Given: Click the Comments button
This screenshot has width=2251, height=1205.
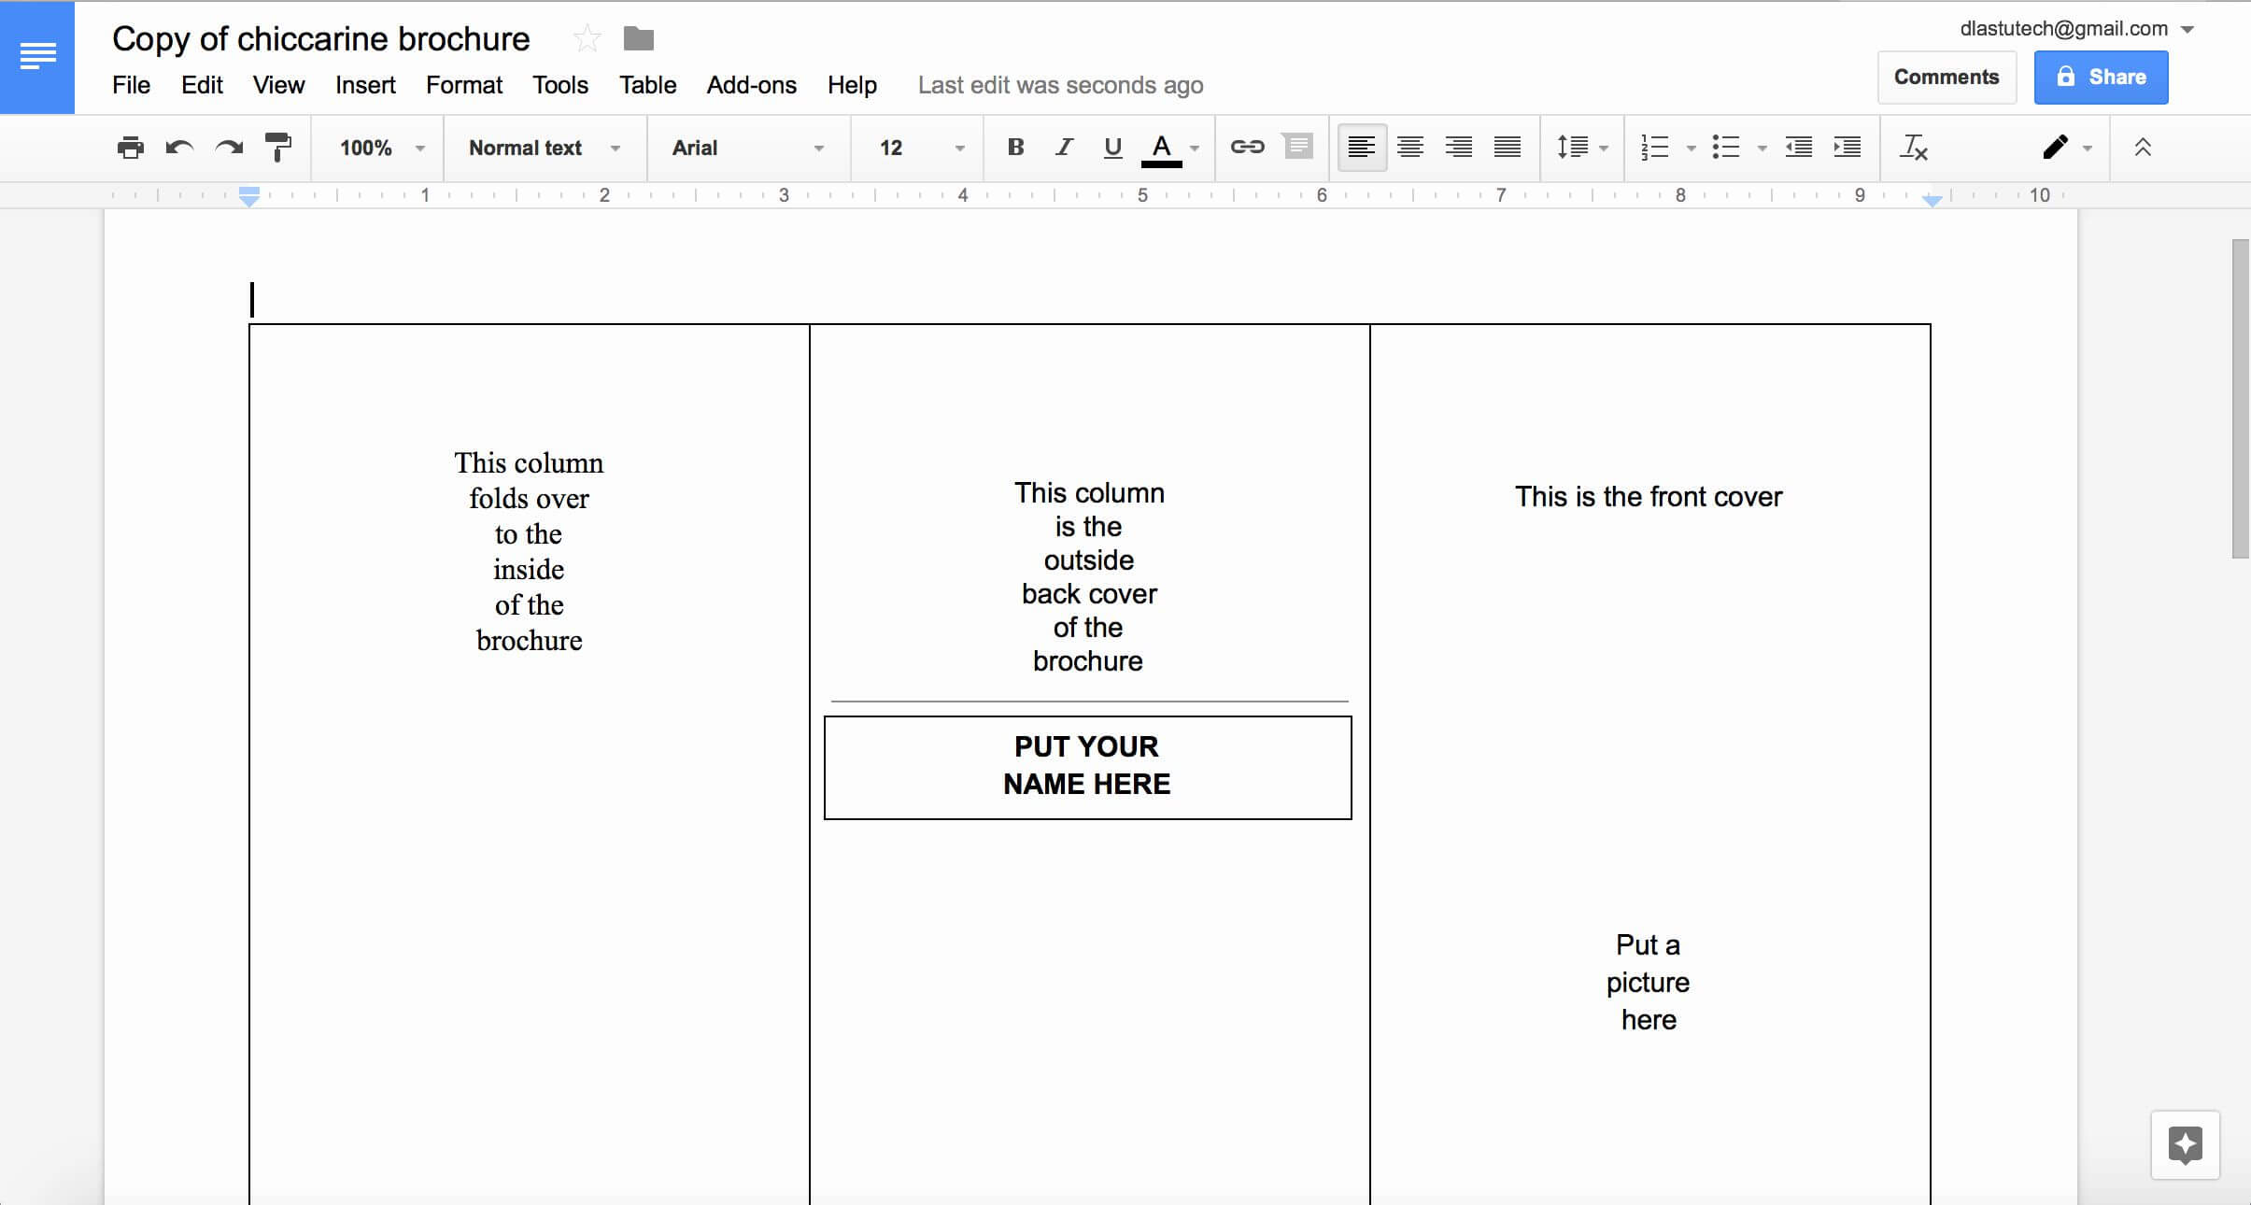Looking at the screenshot, I should (1947, 78).
